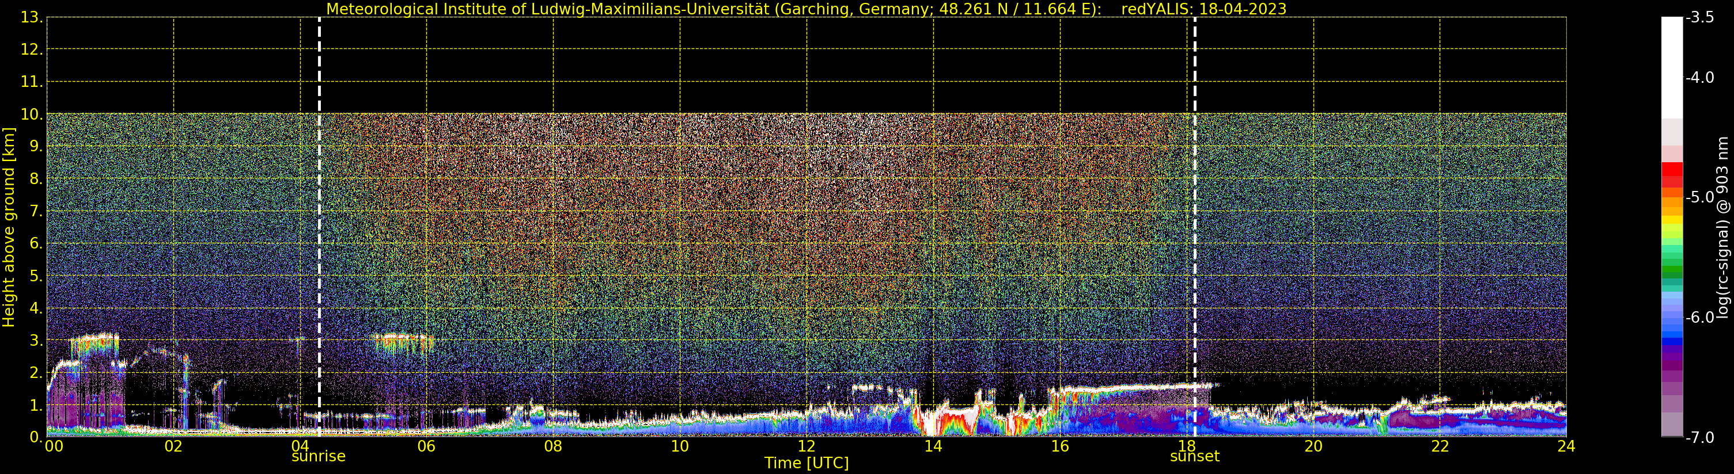Click the '12.' height axis tick label
Screen dimensions: 1734x474
(x=32, y=49)
